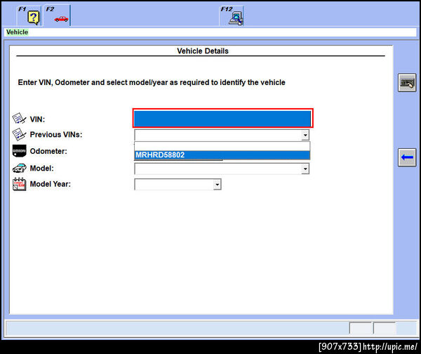421x354 pixels.
Task: Click the Vehicle Details heading
Action: coord(203,51)
